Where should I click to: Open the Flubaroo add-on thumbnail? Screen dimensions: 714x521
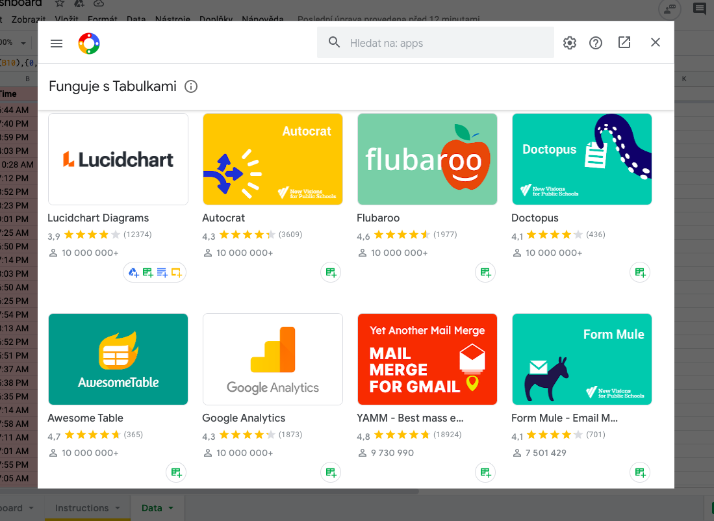tap(427, 159)
